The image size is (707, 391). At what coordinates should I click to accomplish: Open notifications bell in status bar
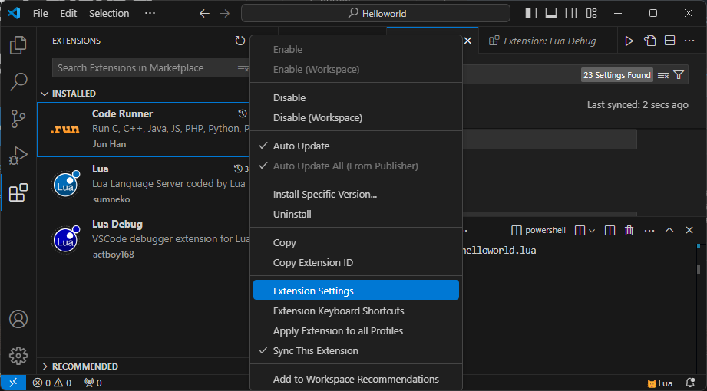click(x=690, y=383)
